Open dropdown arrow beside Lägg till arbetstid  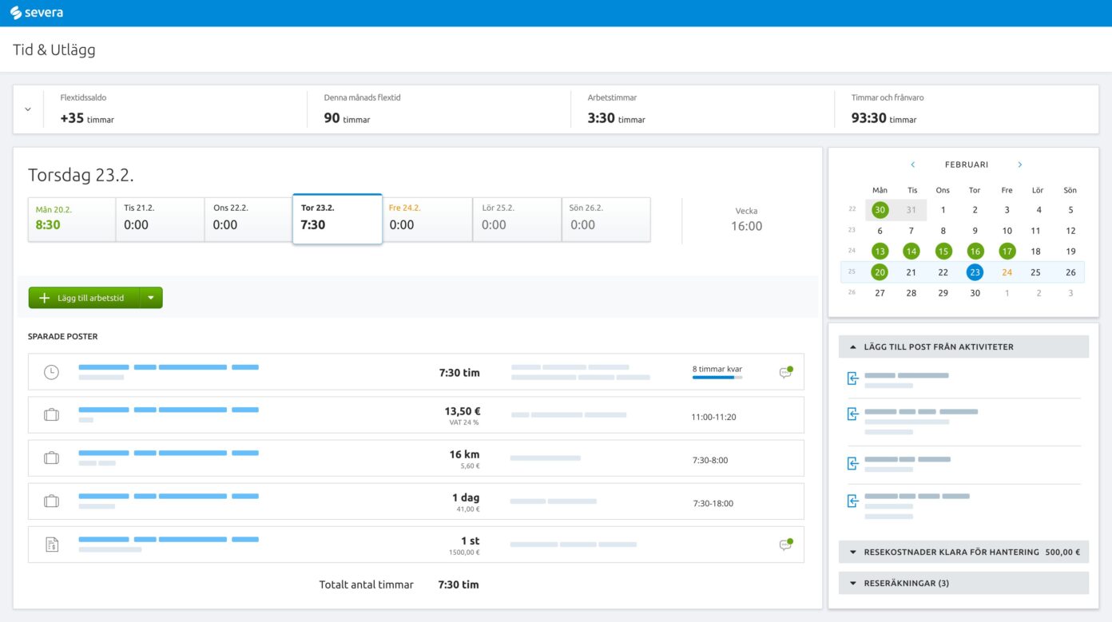tap(151, 298)
